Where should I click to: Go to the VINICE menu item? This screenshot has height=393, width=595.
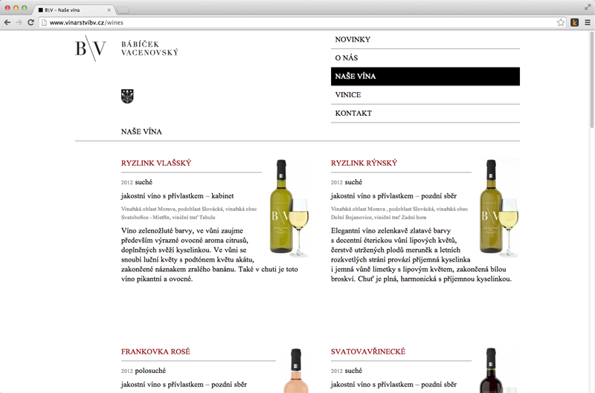pos(425,95)
